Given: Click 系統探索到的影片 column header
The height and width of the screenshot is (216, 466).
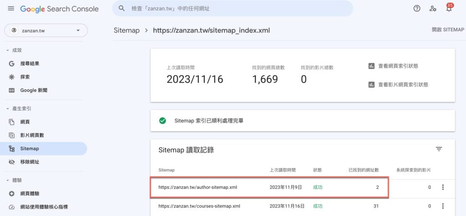Looking at the screenshot, I should pos(413,170).
